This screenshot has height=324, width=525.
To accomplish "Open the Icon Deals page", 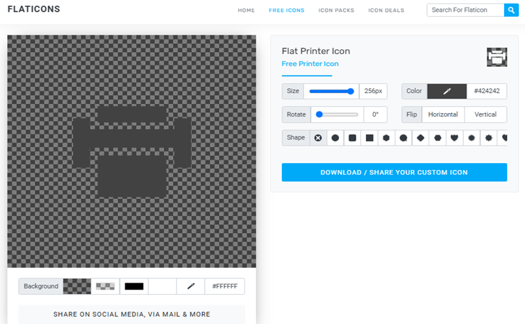I will pyautogui.click(x=385, y=10).
